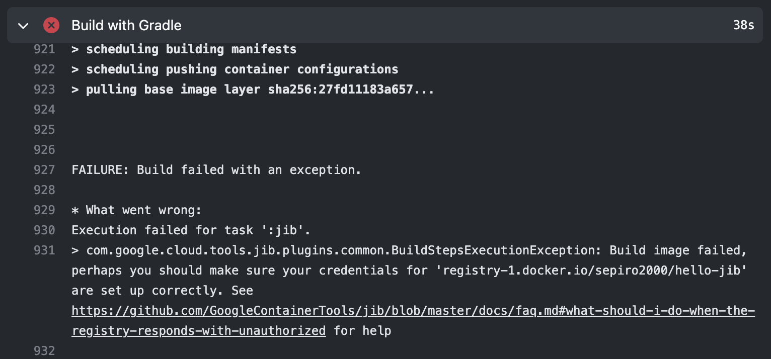Select log line number 932
The image size is (771, 359).
44,351
